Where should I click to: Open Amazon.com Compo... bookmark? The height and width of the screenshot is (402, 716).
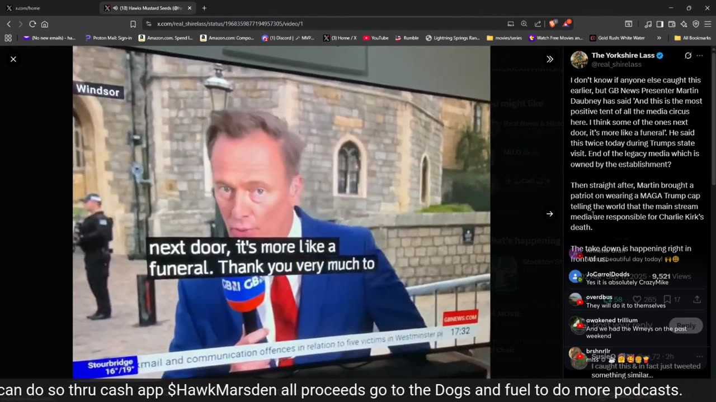pos(228,38)
